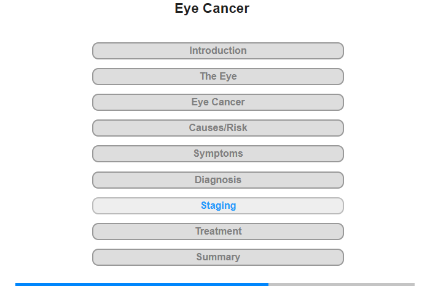
Task: Choose the last button in the section list
Action: pos(218,257)
